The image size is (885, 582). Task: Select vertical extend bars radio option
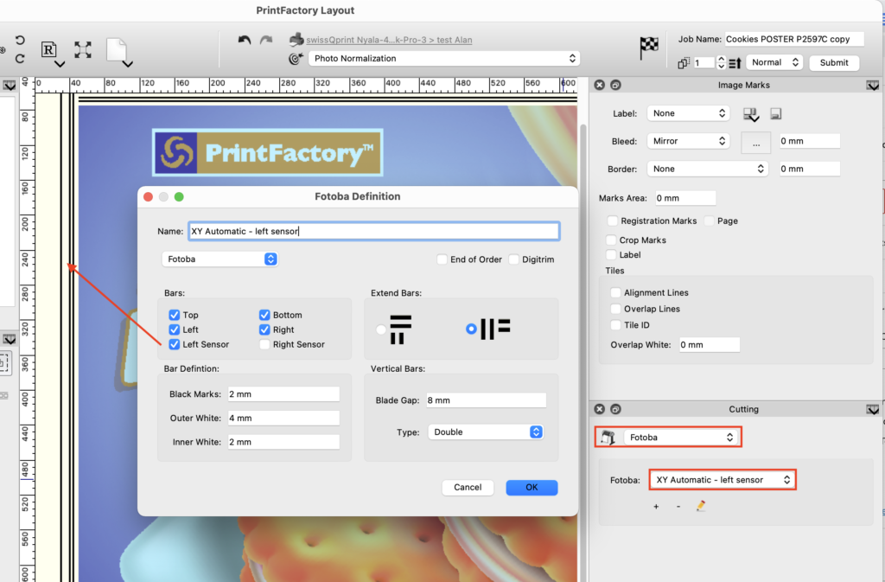tap(471, 329)
